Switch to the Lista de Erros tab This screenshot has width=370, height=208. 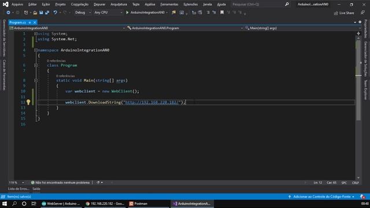tap(18, 189)
